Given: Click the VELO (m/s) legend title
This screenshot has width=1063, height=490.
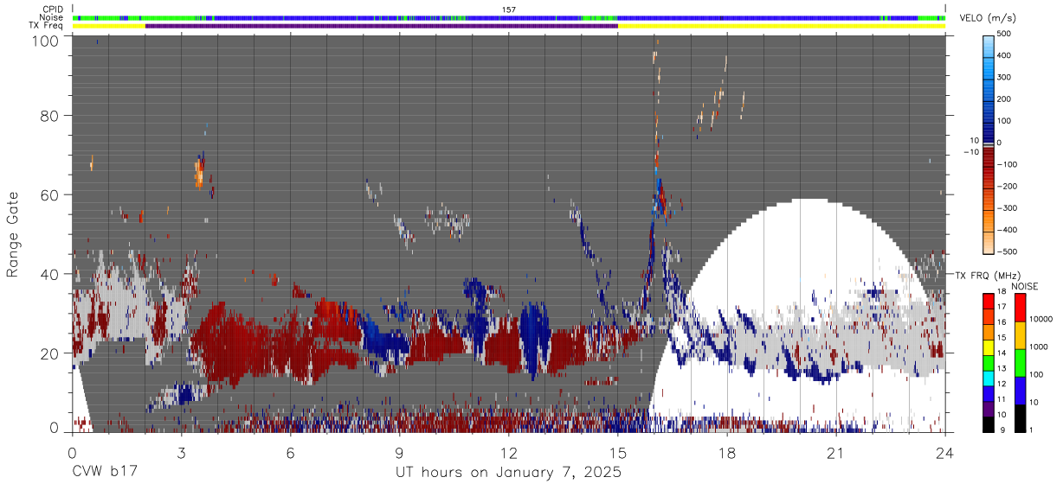Looking at the screenshot, I should 987,18.
